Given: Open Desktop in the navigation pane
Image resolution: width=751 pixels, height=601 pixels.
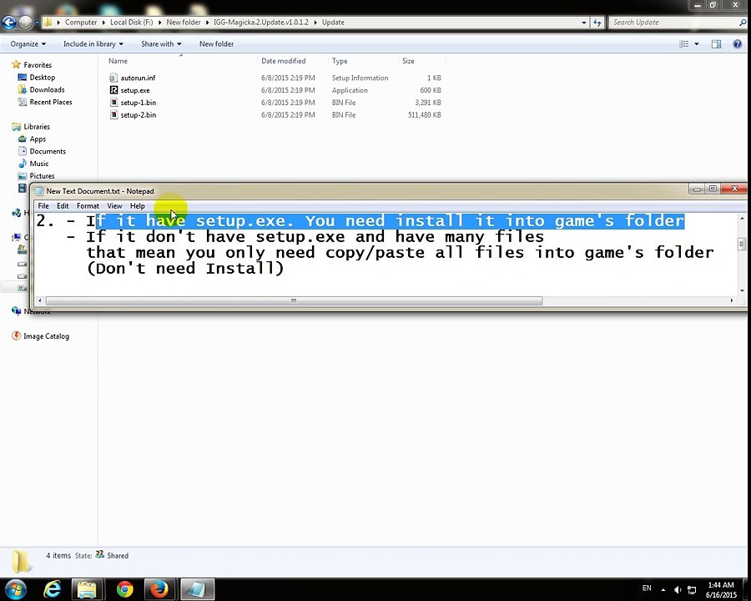Looking at the screenshot, I should click(43, 77).
